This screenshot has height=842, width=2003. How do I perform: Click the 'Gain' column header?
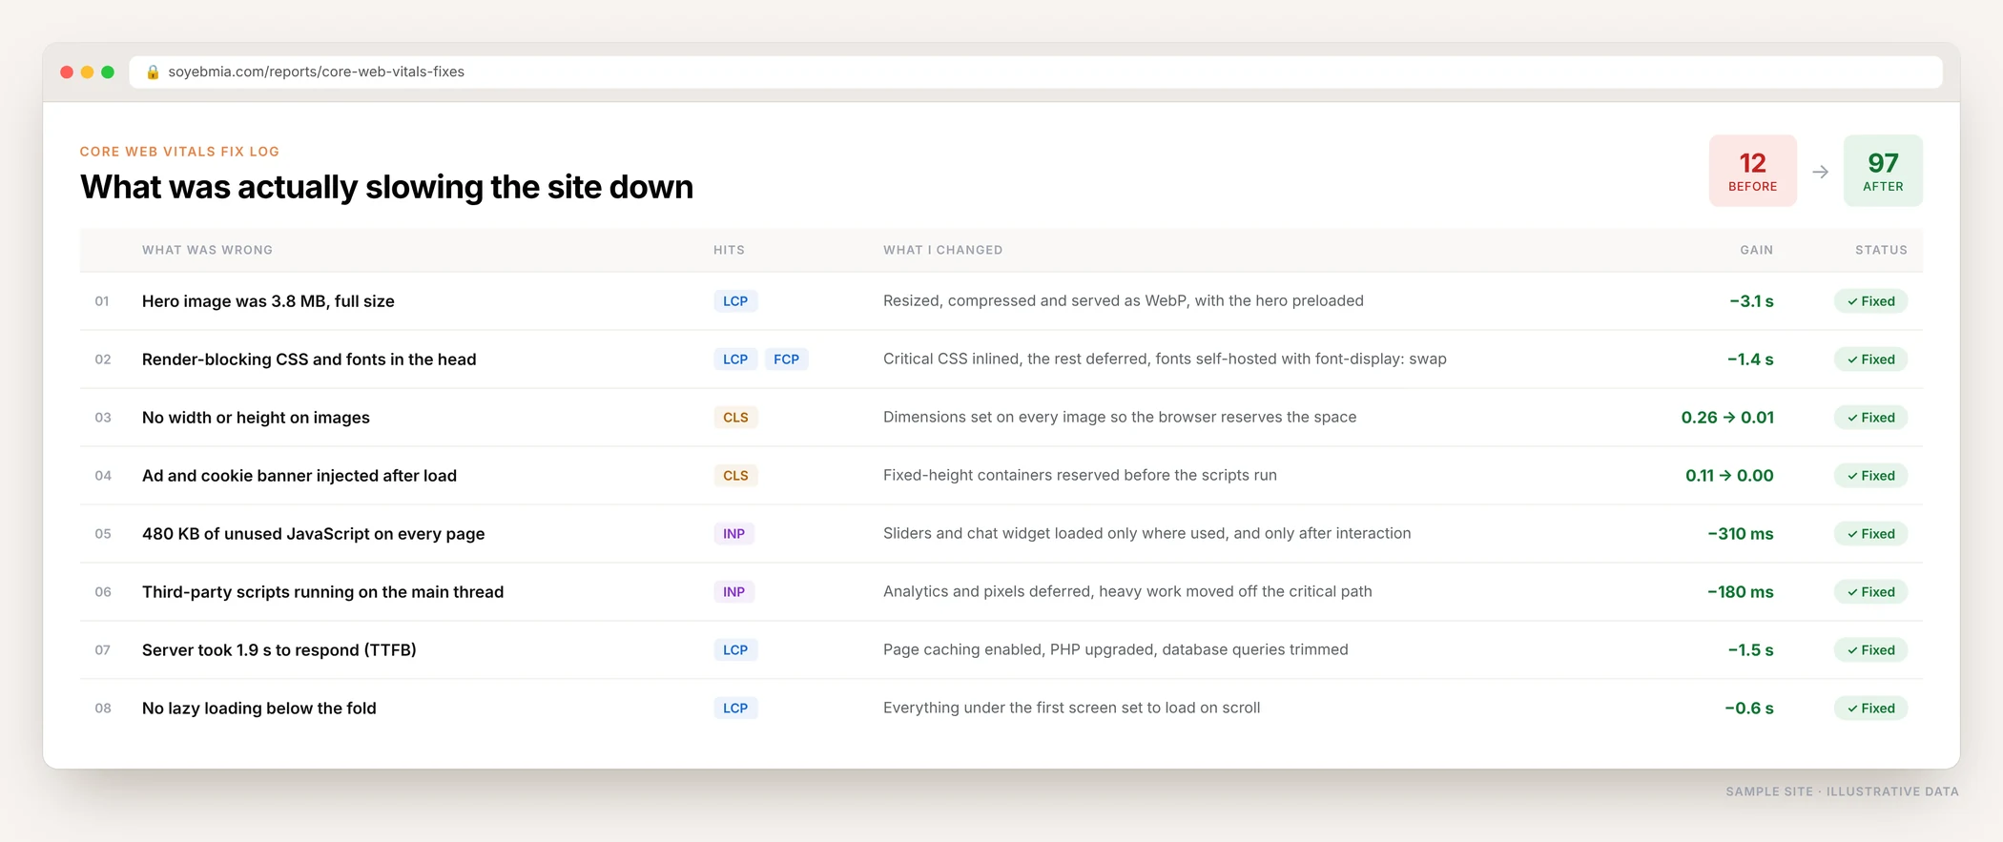coord(1757,250)
